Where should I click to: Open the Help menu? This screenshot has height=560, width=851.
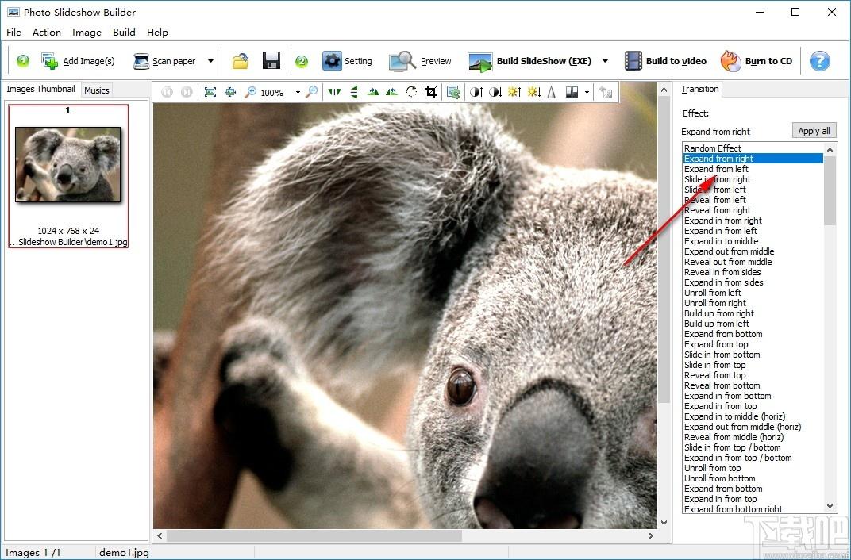click(x=157, y=32)
